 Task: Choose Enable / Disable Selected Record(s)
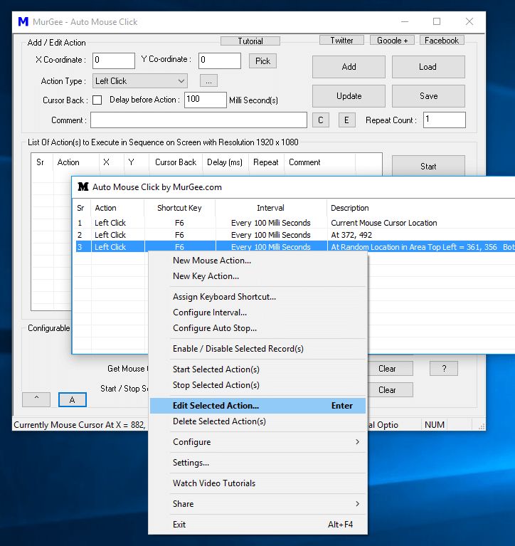257,349
